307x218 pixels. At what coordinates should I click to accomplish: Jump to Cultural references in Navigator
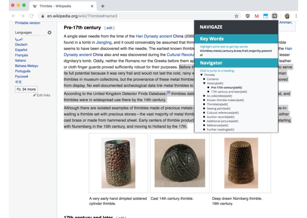click(223, 113)
